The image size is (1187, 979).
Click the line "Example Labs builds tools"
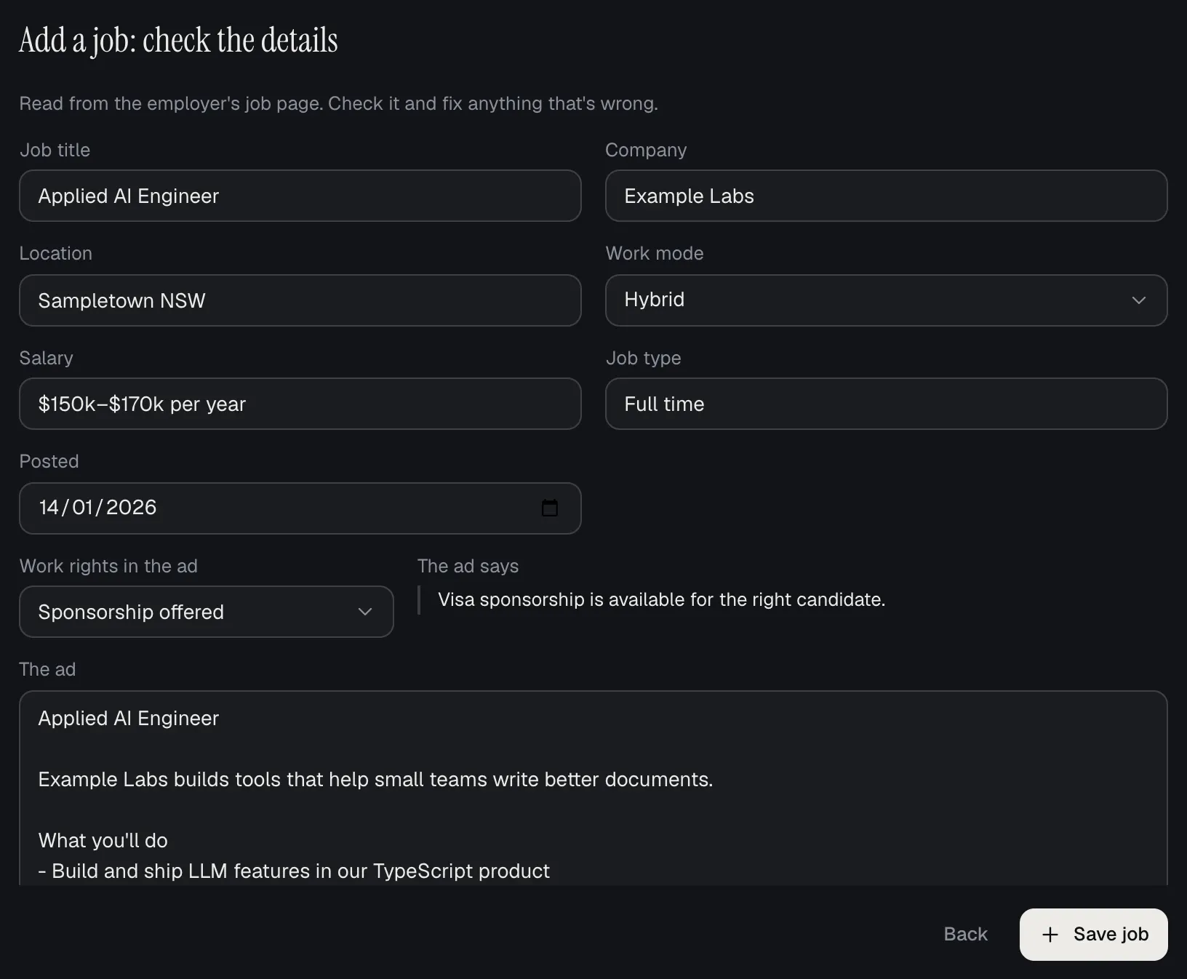[x=375, y=780]
